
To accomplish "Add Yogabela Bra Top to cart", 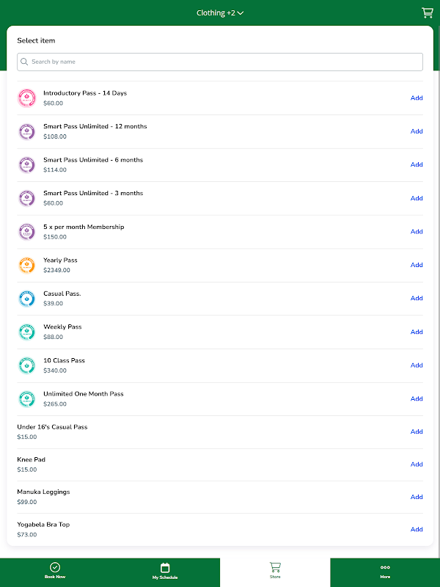I will 417,529.
